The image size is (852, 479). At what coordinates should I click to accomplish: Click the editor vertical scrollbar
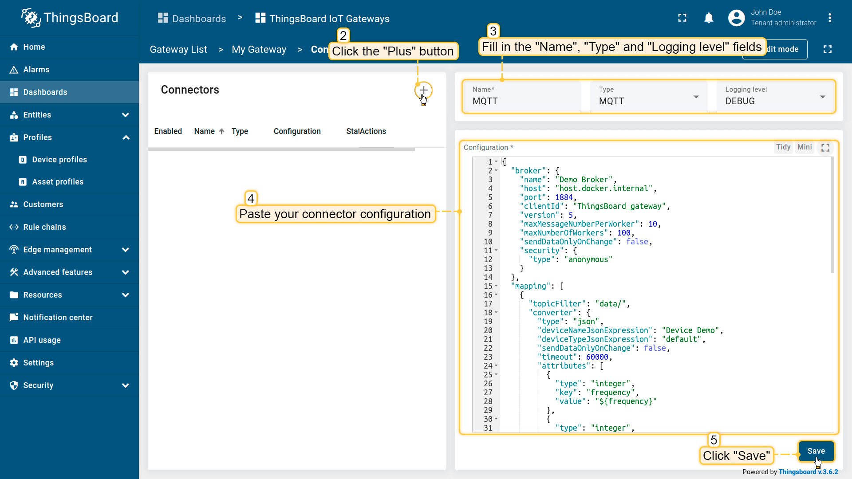832,215
